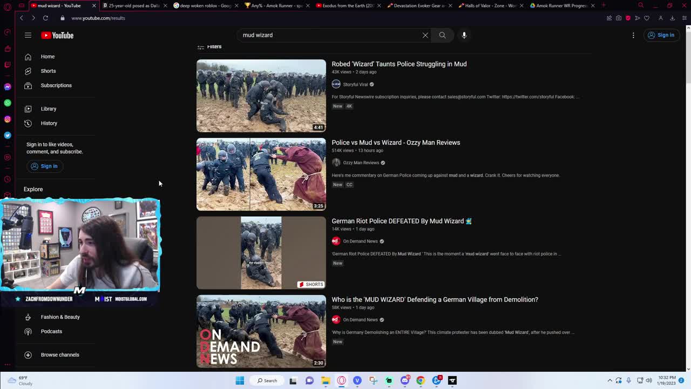Screen dimensions: 691x389
Task: Close the 'mud wizard - YouTube' tab
Action: pos(94,5)
